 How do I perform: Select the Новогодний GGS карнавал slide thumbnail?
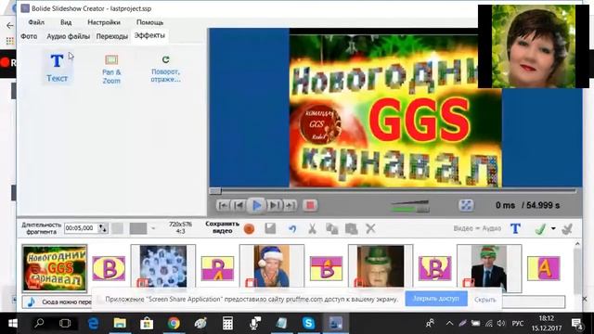pos(55,268)
